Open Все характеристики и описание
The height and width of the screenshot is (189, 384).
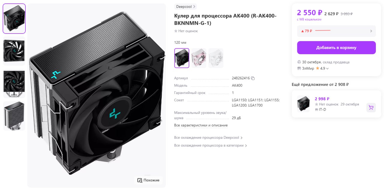pos(201,125)
